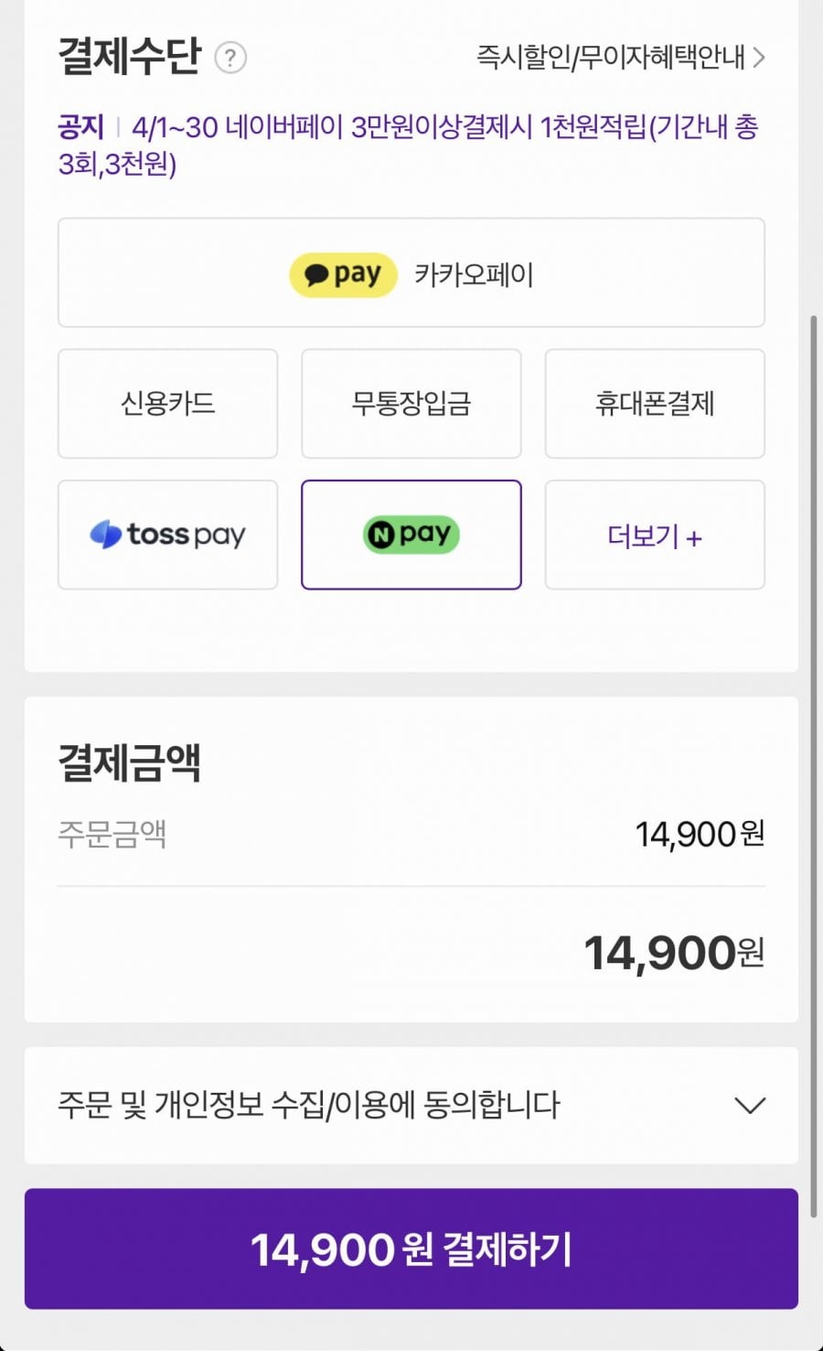Choose 무통장입금 payment option
Image resolution: width=823 pixels, height=1351 pixels.
tap(411, 404)
